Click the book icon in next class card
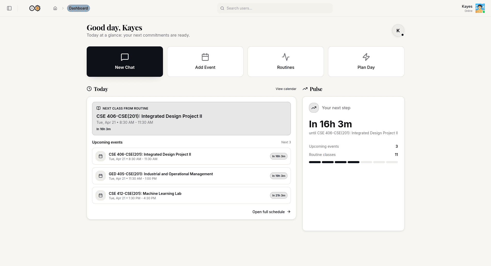Screen dimensions: 491x266 click(x=99, y=108)
